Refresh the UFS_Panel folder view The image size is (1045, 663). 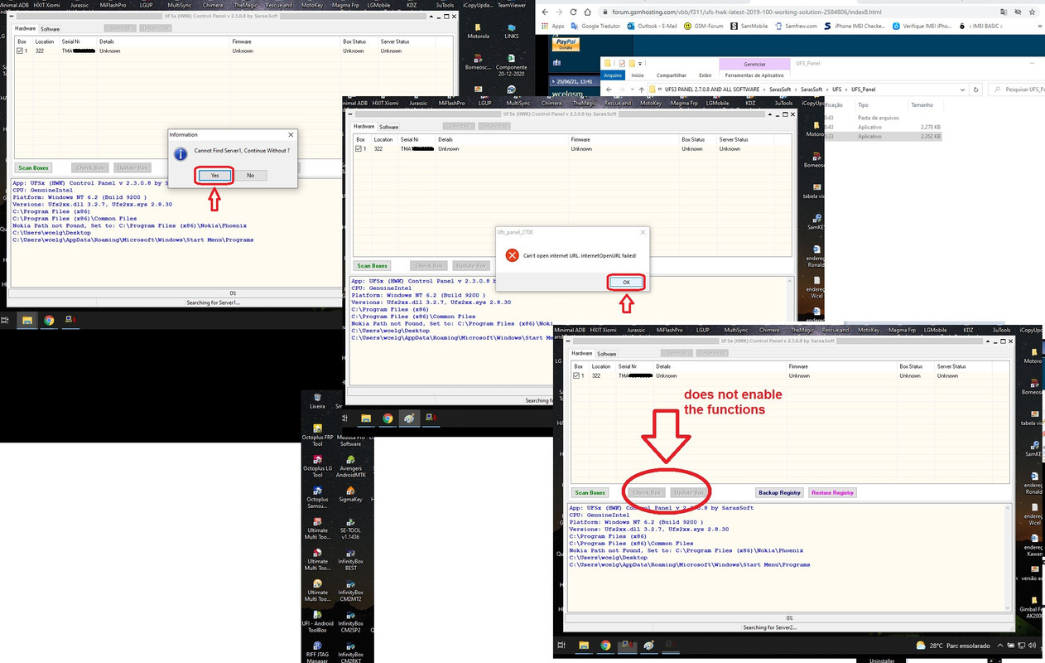(976, 90)
